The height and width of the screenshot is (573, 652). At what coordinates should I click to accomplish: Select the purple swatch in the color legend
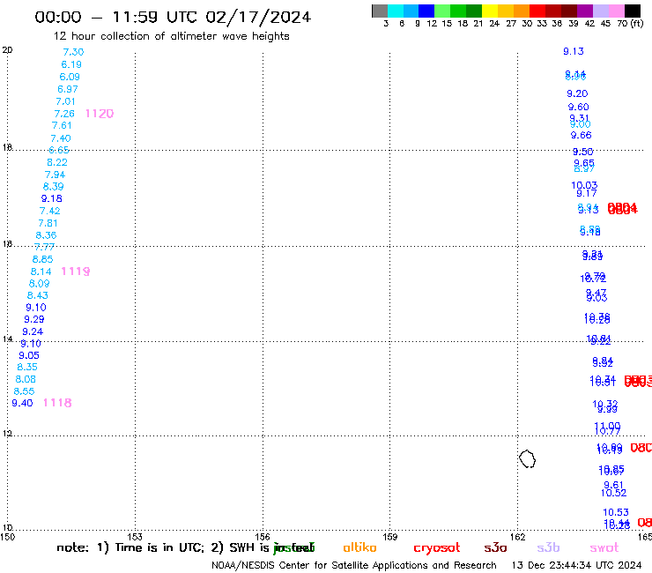[585, 11]
